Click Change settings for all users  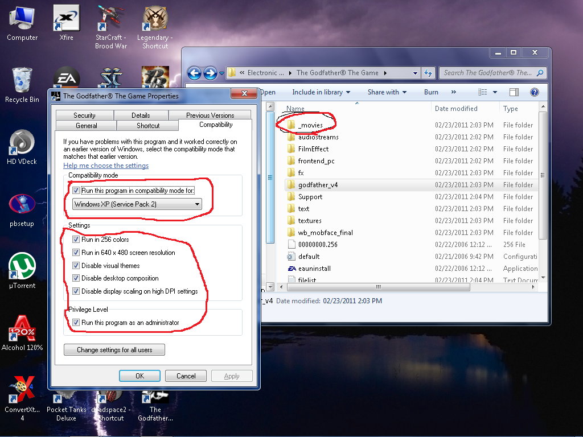[114, 350]
